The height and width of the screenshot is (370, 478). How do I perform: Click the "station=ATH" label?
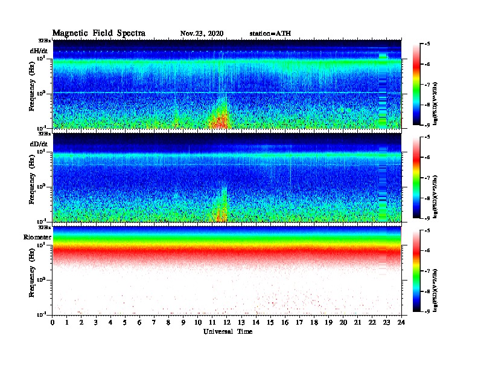(x=270, y=33)
